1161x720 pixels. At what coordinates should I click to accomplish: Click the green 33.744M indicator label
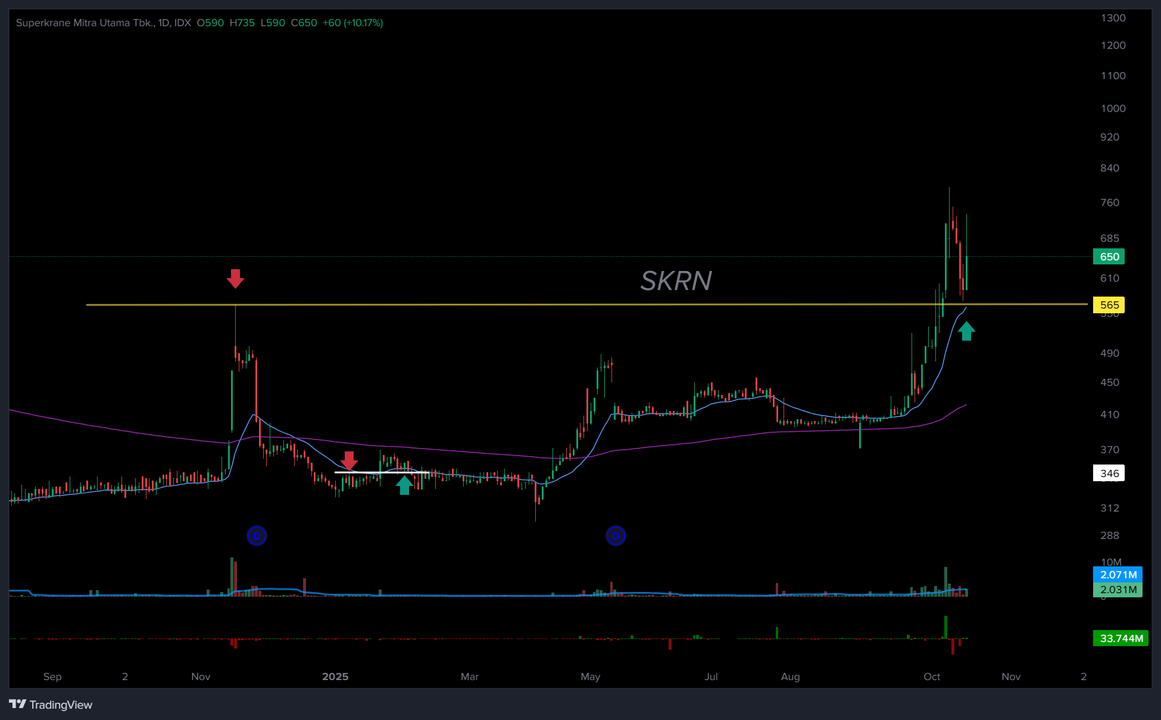click(1121, 638)
